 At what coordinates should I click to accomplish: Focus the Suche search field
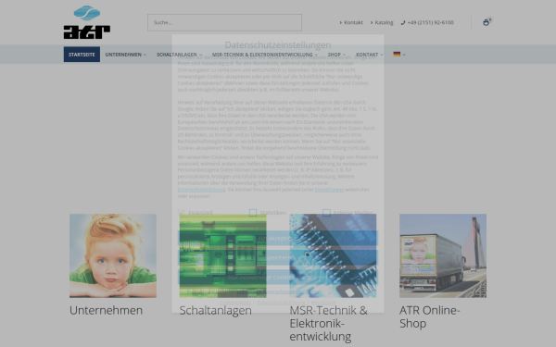point(225,22)
